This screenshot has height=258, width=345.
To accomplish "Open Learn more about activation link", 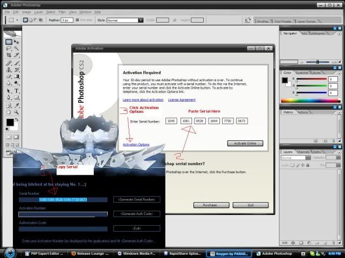I will tap(143, 100).
